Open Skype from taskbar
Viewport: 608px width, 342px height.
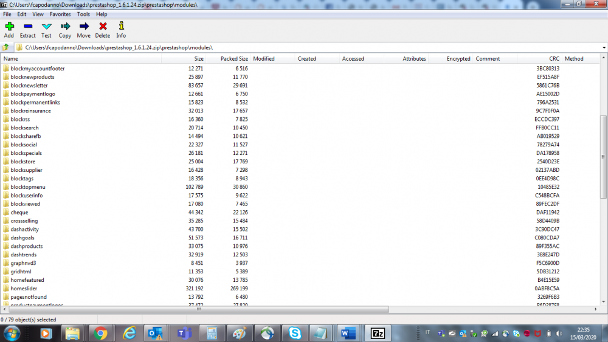pos(295,333)
